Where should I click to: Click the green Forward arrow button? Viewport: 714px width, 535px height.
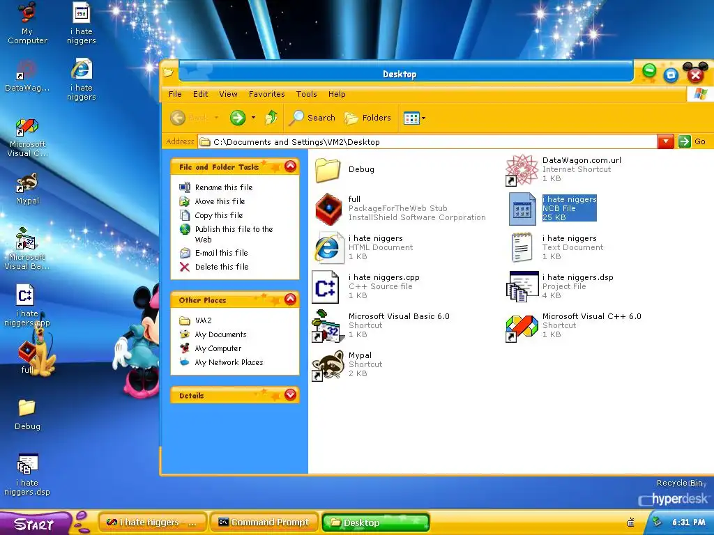click(237, 118)
